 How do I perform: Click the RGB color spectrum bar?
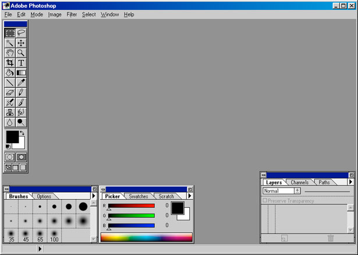tap(146, 237)
